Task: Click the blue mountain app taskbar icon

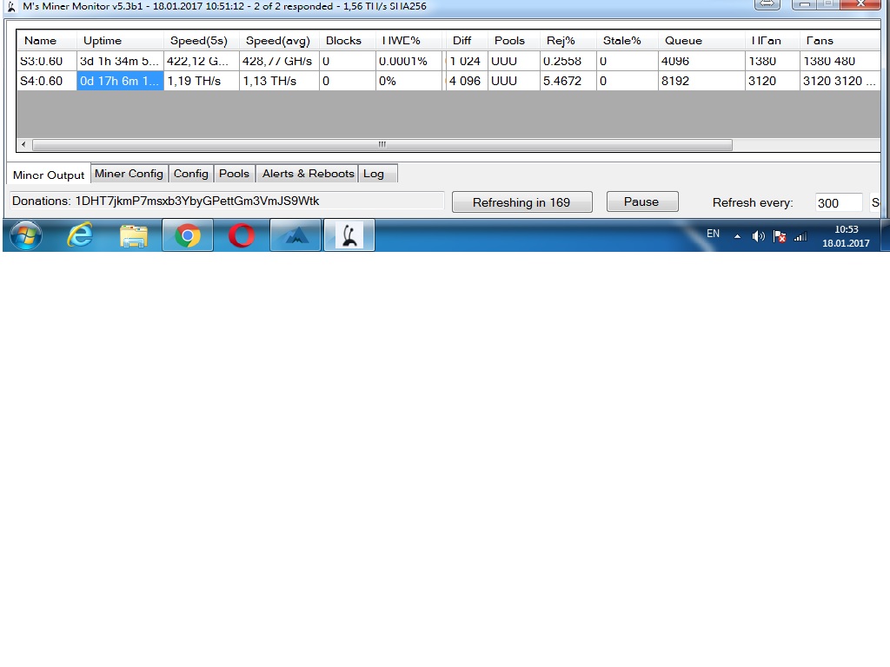Action: (296, 235)
